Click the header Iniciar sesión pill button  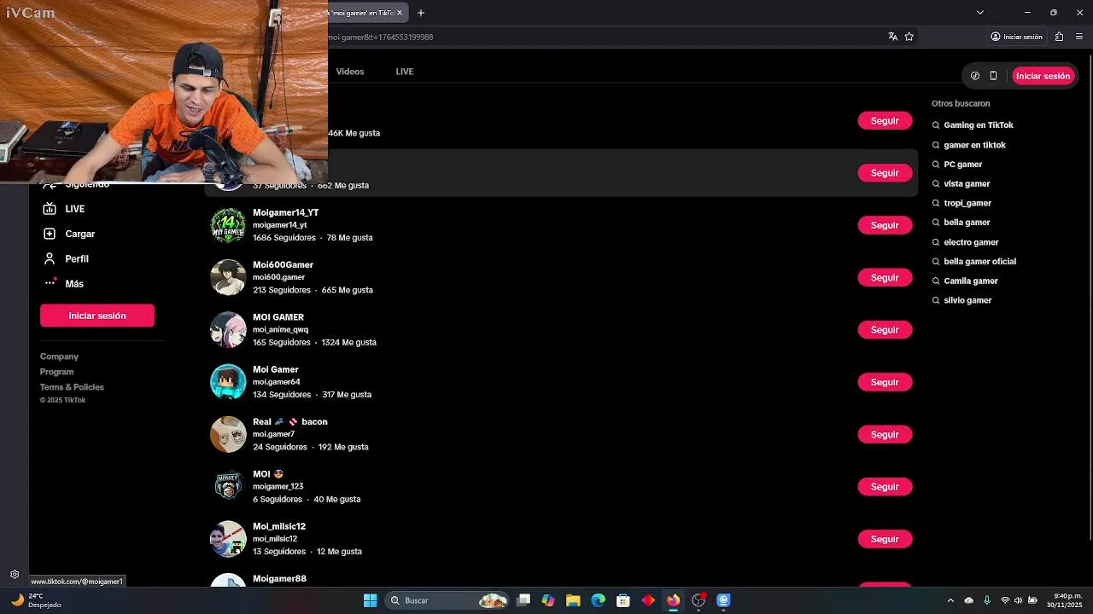point(1043,76)
